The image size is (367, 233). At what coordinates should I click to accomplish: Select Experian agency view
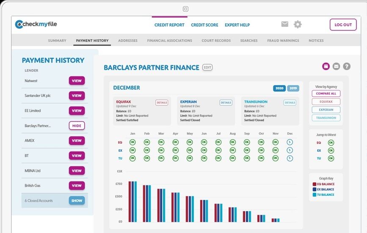[x=326, y=110]
